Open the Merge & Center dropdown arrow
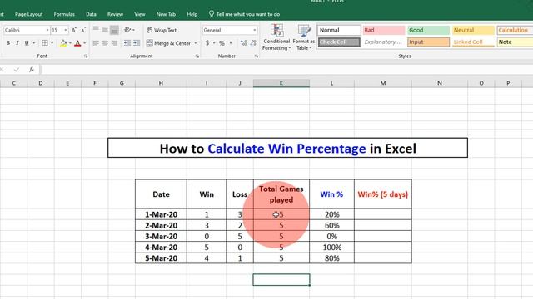The image size is (533, 299). tap(196, 43)
